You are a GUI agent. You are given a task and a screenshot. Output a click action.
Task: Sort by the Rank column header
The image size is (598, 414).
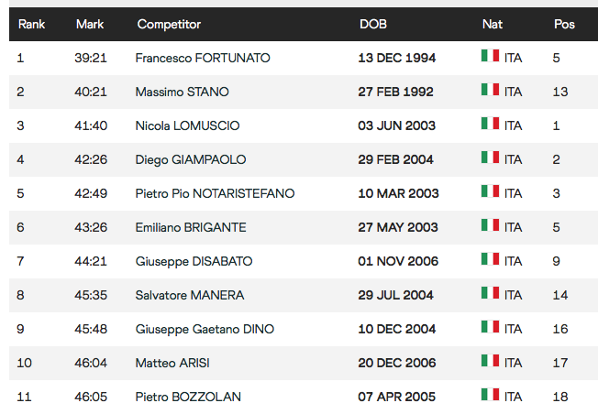coord(32,25)
